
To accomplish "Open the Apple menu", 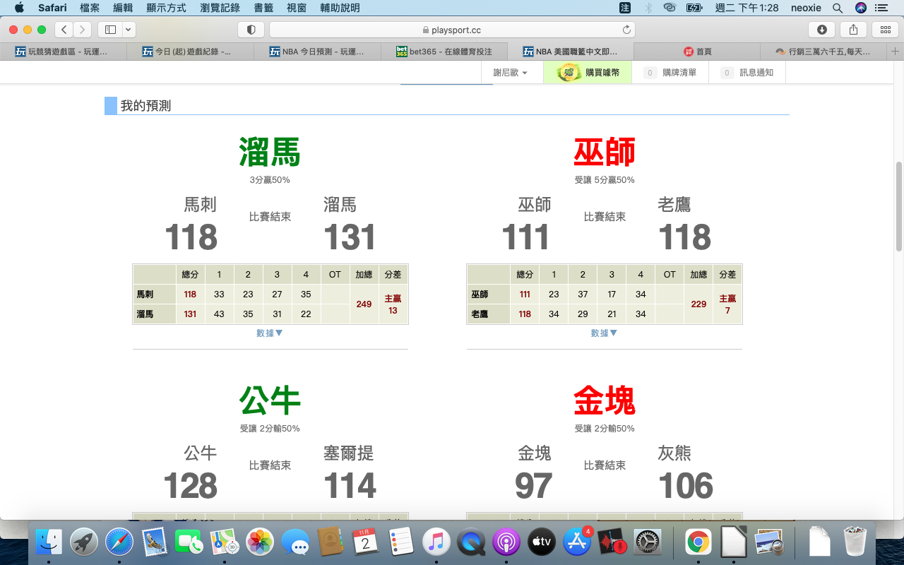I will 19,8.
